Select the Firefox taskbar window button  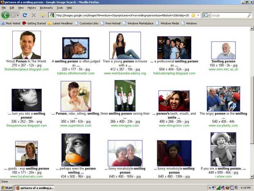pyautogui.click(x=35, y=188)
